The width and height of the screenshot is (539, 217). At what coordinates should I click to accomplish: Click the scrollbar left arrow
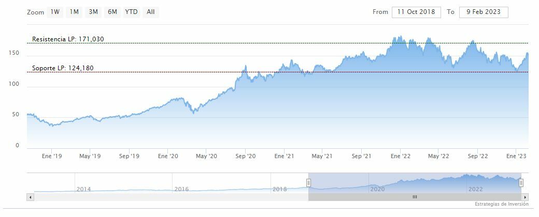30,197
